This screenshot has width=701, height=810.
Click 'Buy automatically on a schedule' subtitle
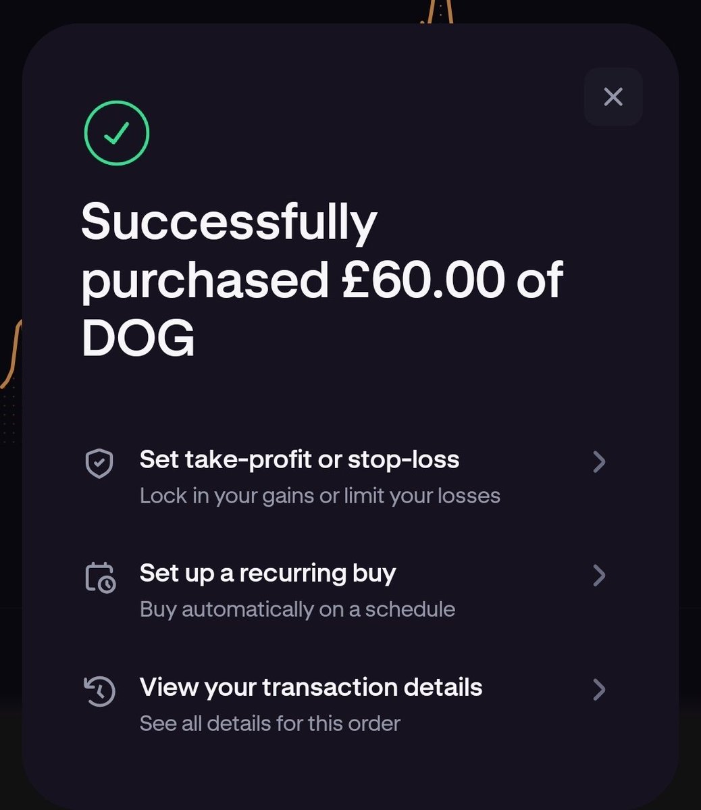(297, 609)
